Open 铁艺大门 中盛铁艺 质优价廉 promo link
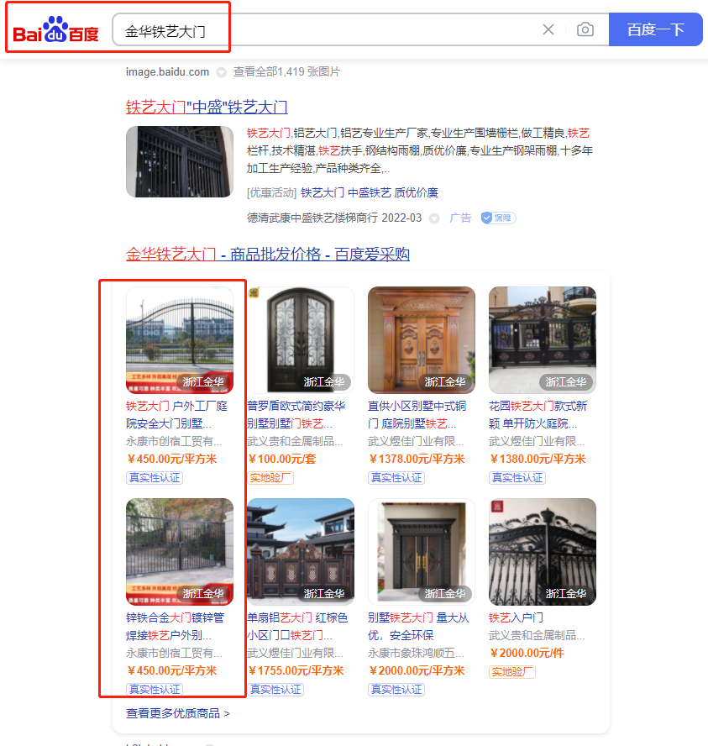Viewport: 708px width, 746px height. [370, 192]
